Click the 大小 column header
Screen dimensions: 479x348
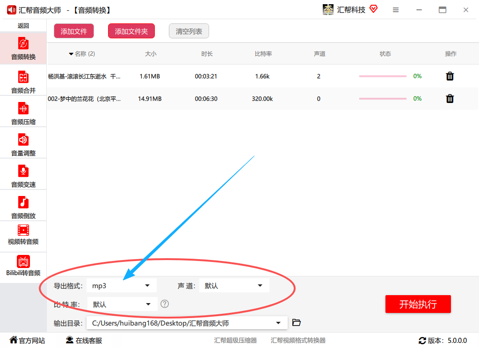coord(151,54)
